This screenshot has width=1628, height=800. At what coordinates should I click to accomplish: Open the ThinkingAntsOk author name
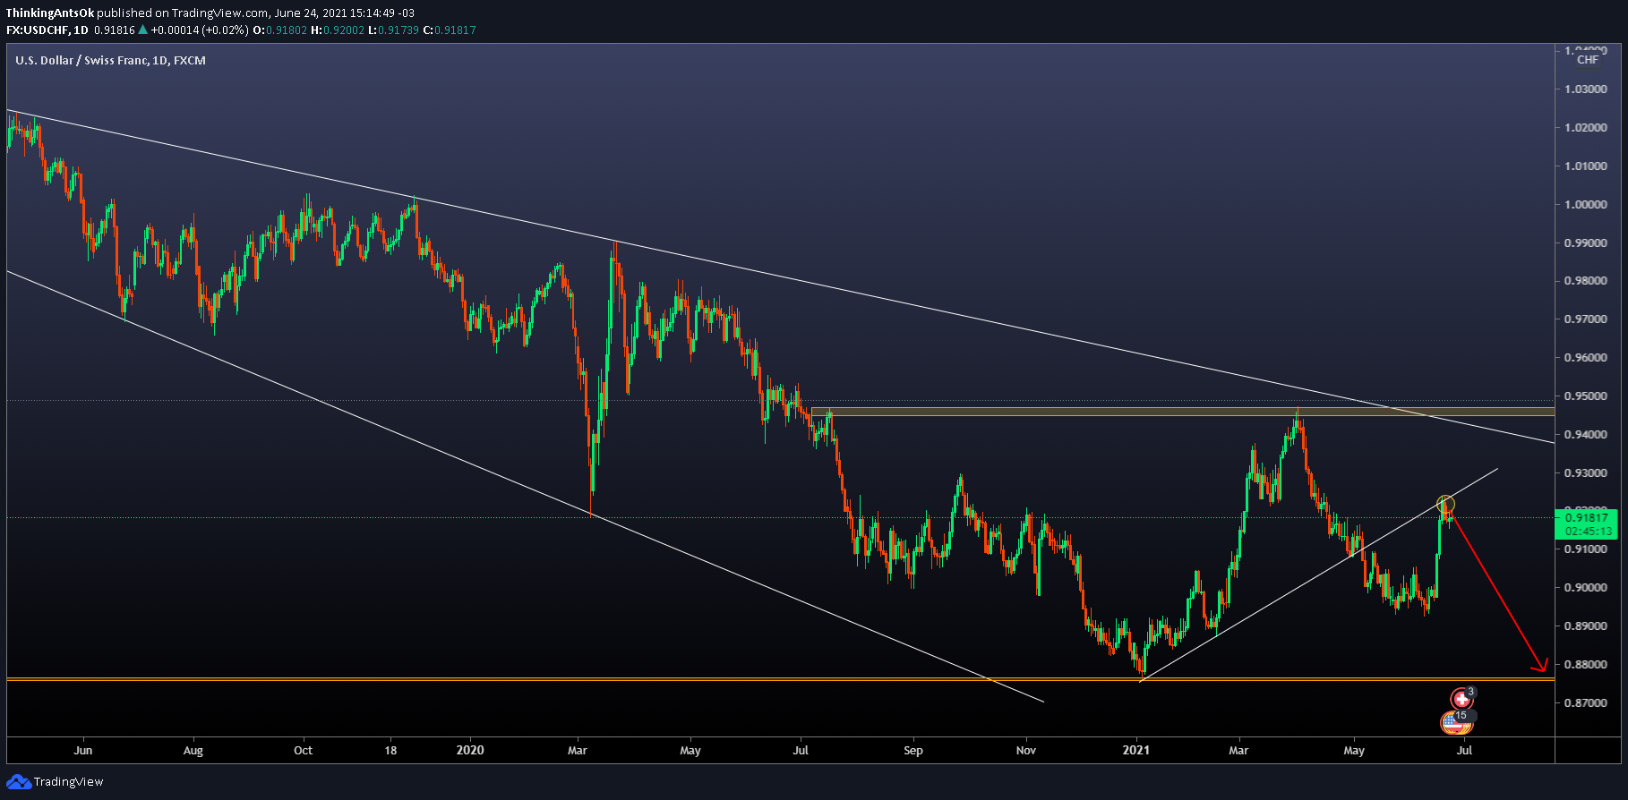click(x=50, y=13)
